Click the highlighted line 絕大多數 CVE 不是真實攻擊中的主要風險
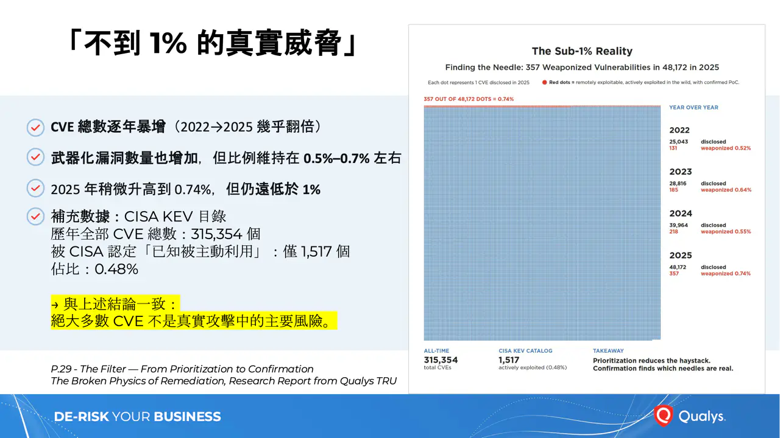 194,321
